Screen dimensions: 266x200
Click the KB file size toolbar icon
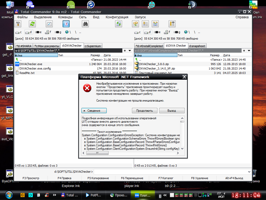(x=172, y=24)
